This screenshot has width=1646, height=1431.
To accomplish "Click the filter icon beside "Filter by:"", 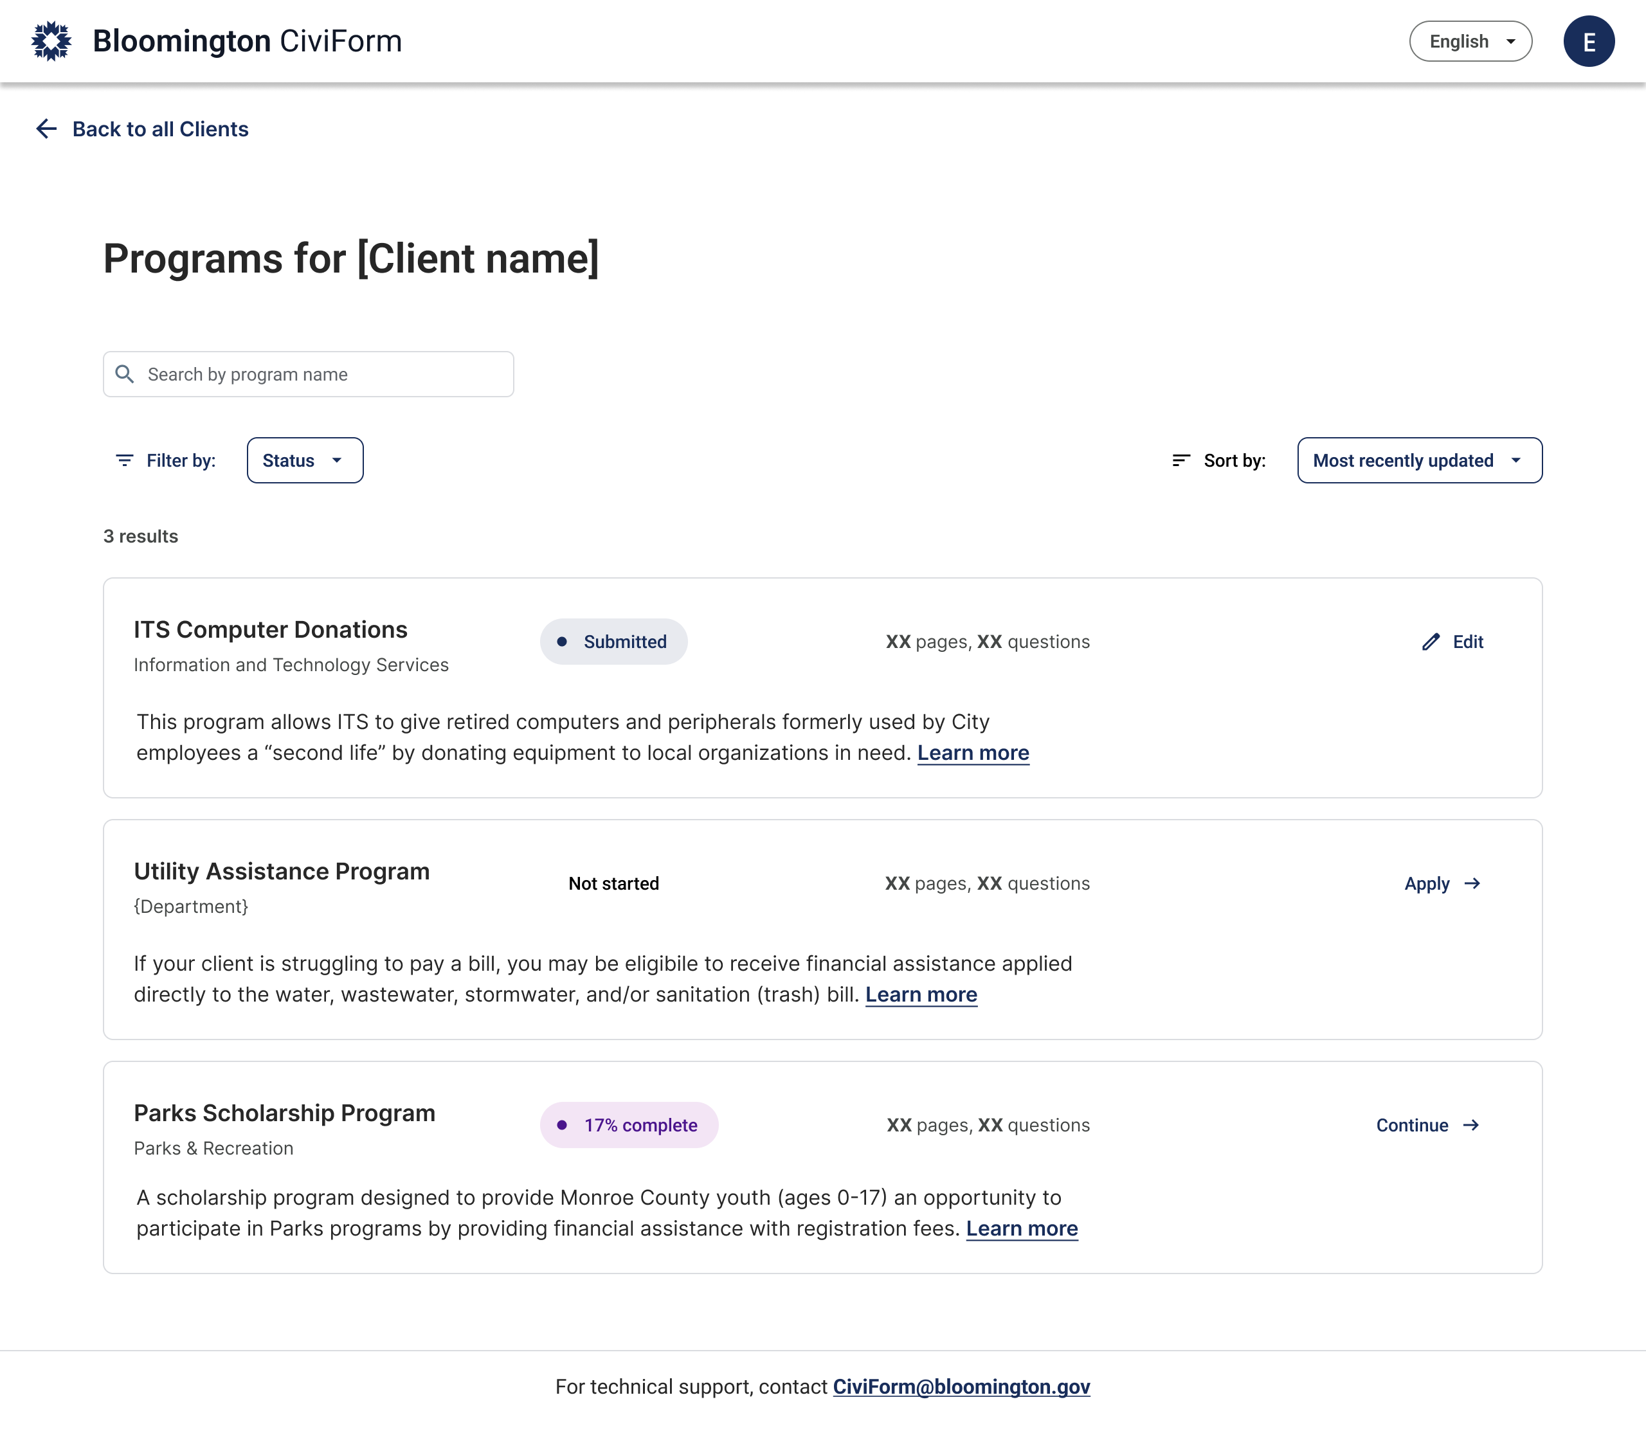I will tap(125, 460).
